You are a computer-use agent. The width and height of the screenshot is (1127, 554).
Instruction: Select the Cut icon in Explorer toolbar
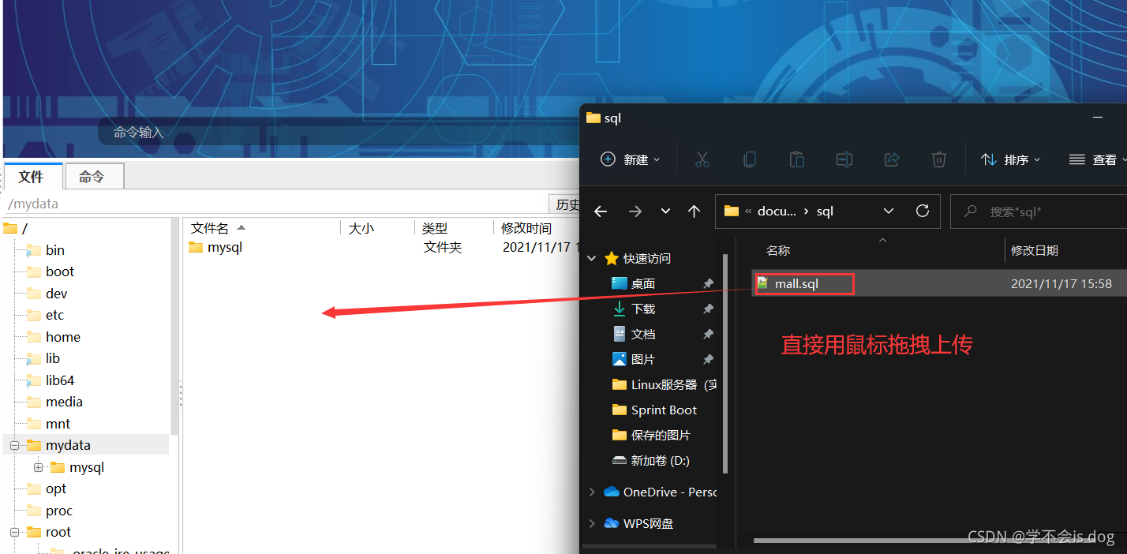coord(702,159)
